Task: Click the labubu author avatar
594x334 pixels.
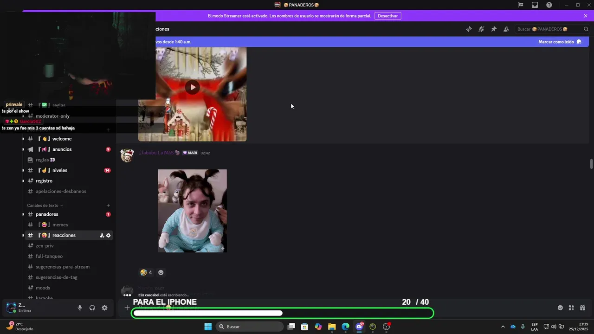Action: [127, 155]
